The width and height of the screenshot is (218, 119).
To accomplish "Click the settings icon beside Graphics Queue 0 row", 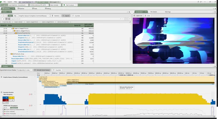I will point(2,77).
